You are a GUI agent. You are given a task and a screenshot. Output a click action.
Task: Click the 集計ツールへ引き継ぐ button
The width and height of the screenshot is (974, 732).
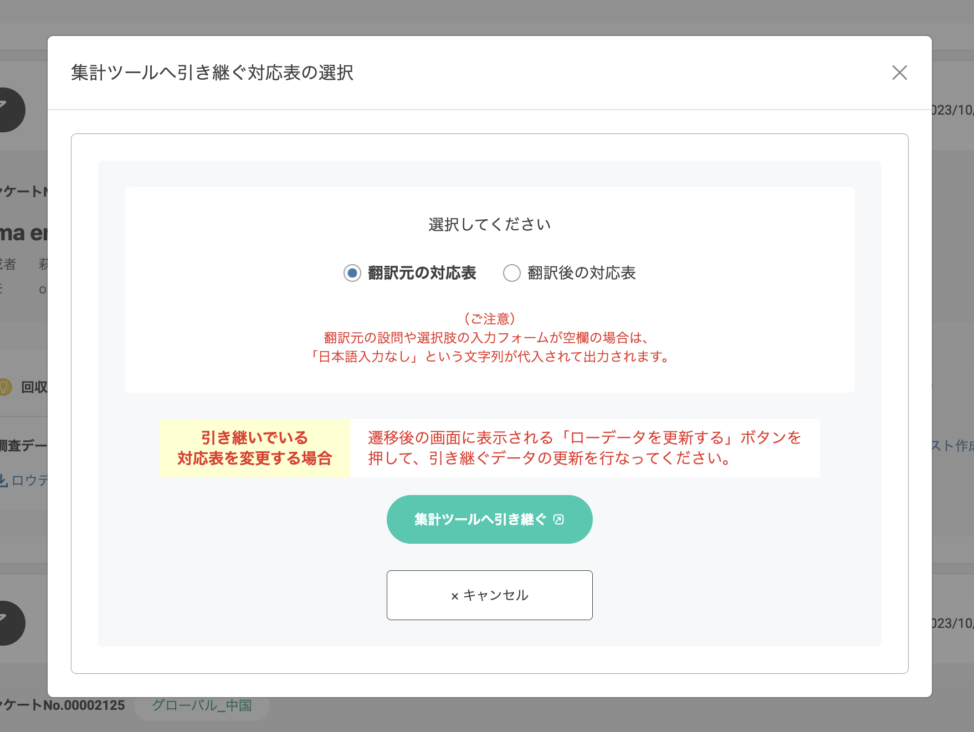pos(490,519)
